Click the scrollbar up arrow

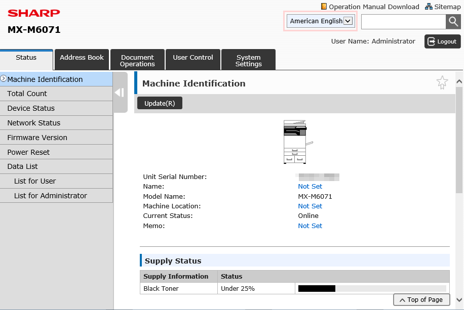click(459, 81)
